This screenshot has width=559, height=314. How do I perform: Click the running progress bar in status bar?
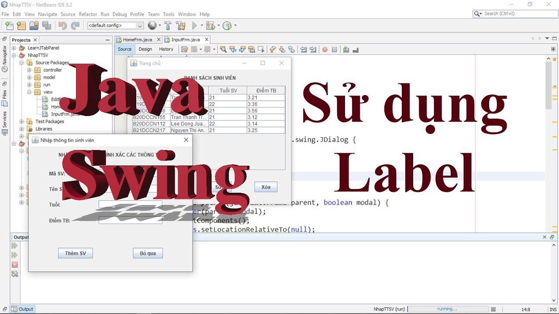pyautogui.click(x=448, y=309)
